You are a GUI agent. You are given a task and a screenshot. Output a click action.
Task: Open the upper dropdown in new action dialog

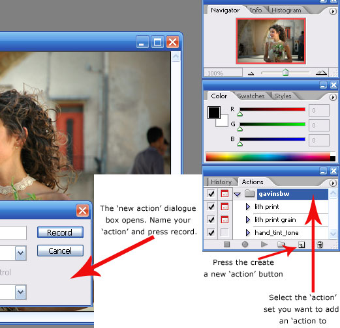click(21, 253)
